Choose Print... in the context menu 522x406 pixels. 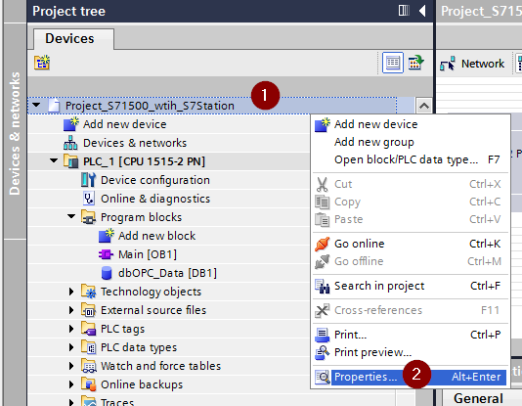(x=411, y=335)
